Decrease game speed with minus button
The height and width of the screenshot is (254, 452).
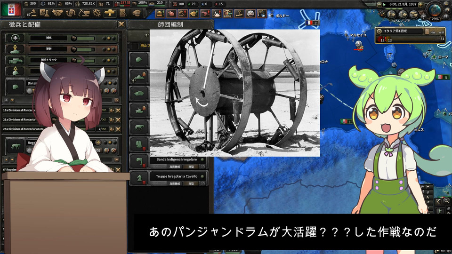click(x=379, y=5)
